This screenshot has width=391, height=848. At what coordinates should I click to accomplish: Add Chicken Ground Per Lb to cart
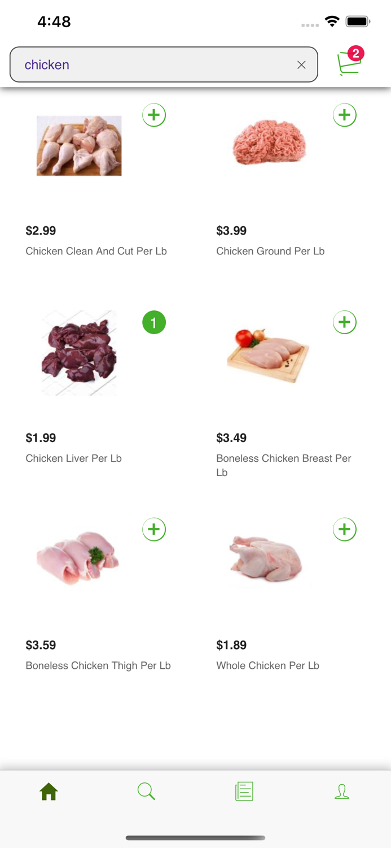345,115
